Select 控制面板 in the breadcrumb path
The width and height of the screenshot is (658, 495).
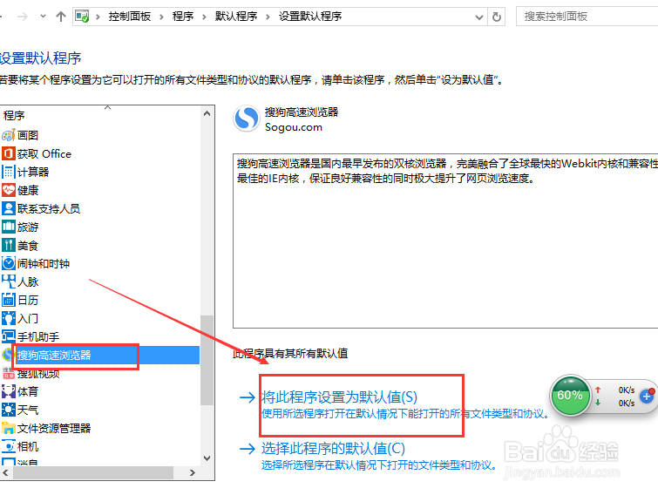130,17
